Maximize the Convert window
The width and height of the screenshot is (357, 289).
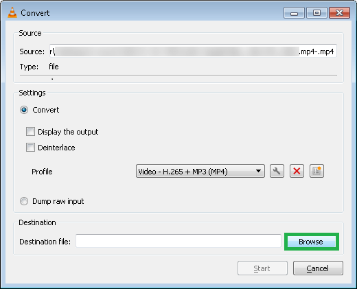316,12
